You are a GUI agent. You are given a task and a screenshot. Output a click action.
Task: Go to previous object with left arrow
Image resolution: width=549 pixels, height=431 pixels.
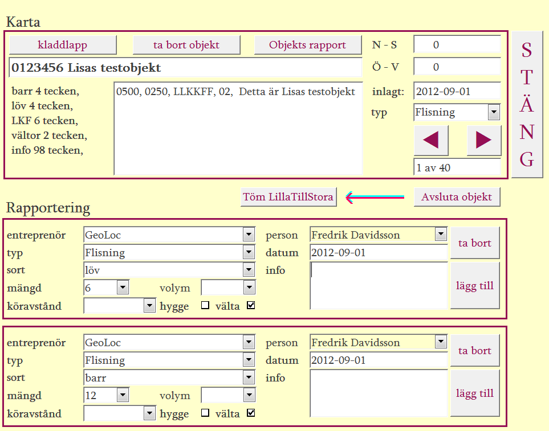(431, 141)
